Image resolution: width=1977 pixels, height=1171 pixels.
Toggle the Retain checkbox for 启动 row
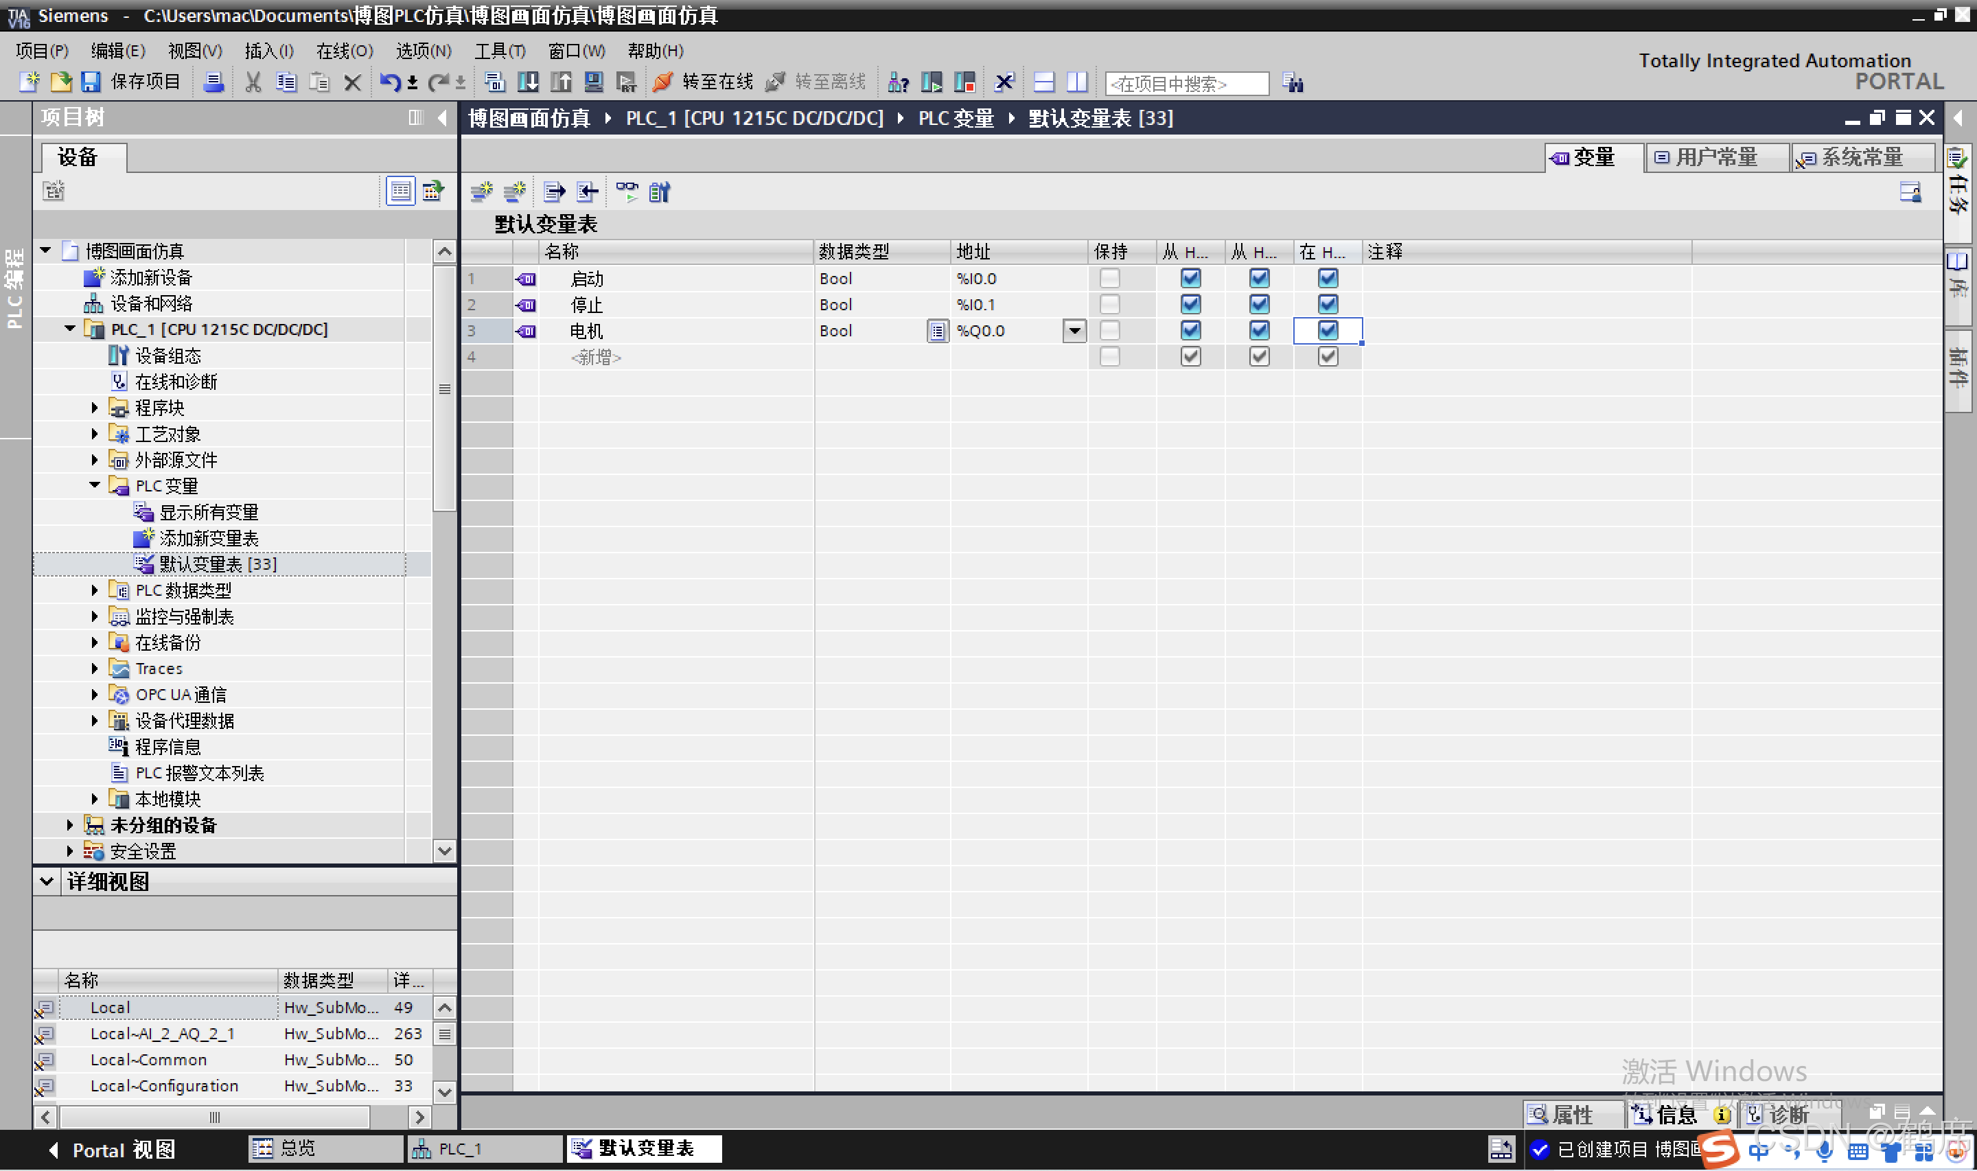[1109, 279]
